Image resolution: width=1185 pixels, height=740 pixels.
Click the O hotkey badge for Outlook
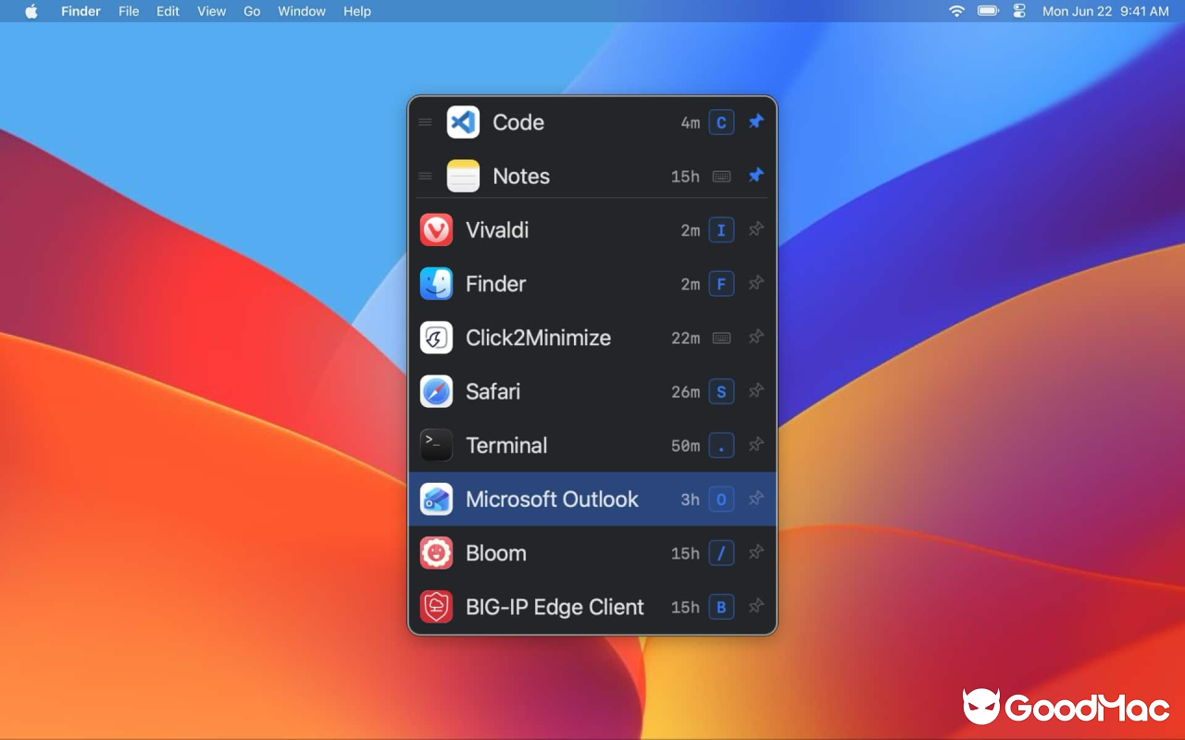721,499
